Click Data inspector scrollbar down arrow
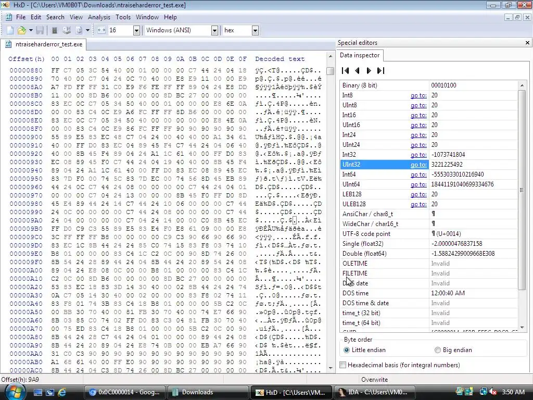 click(x=522, y=328)
